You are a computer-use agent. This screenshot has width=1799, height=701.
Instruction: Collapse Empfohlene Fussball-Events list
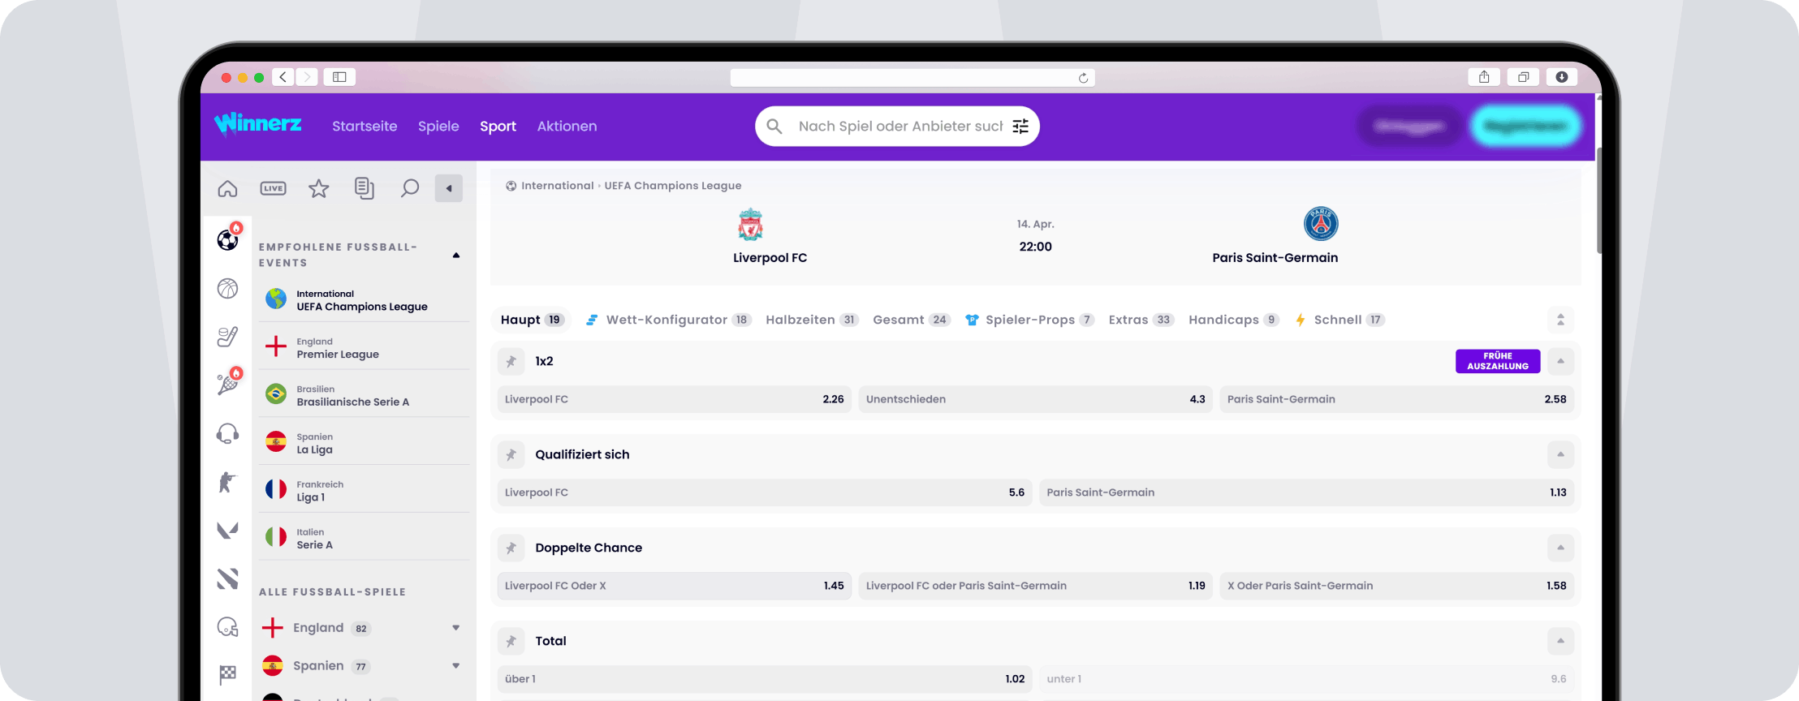pyautogui.click(x=456, y=255)
